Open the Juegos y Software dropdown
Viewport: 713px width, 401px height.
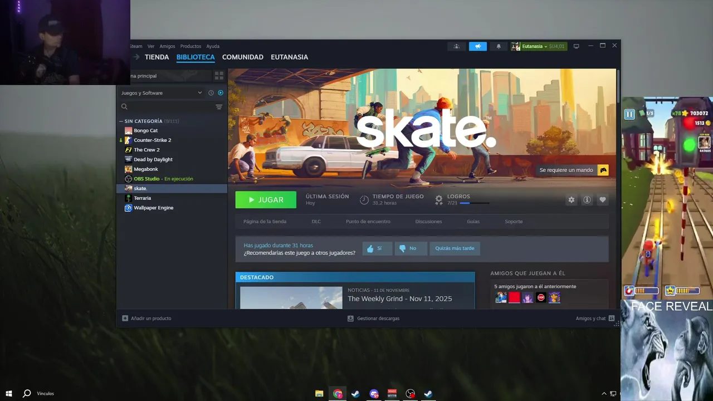162,93
